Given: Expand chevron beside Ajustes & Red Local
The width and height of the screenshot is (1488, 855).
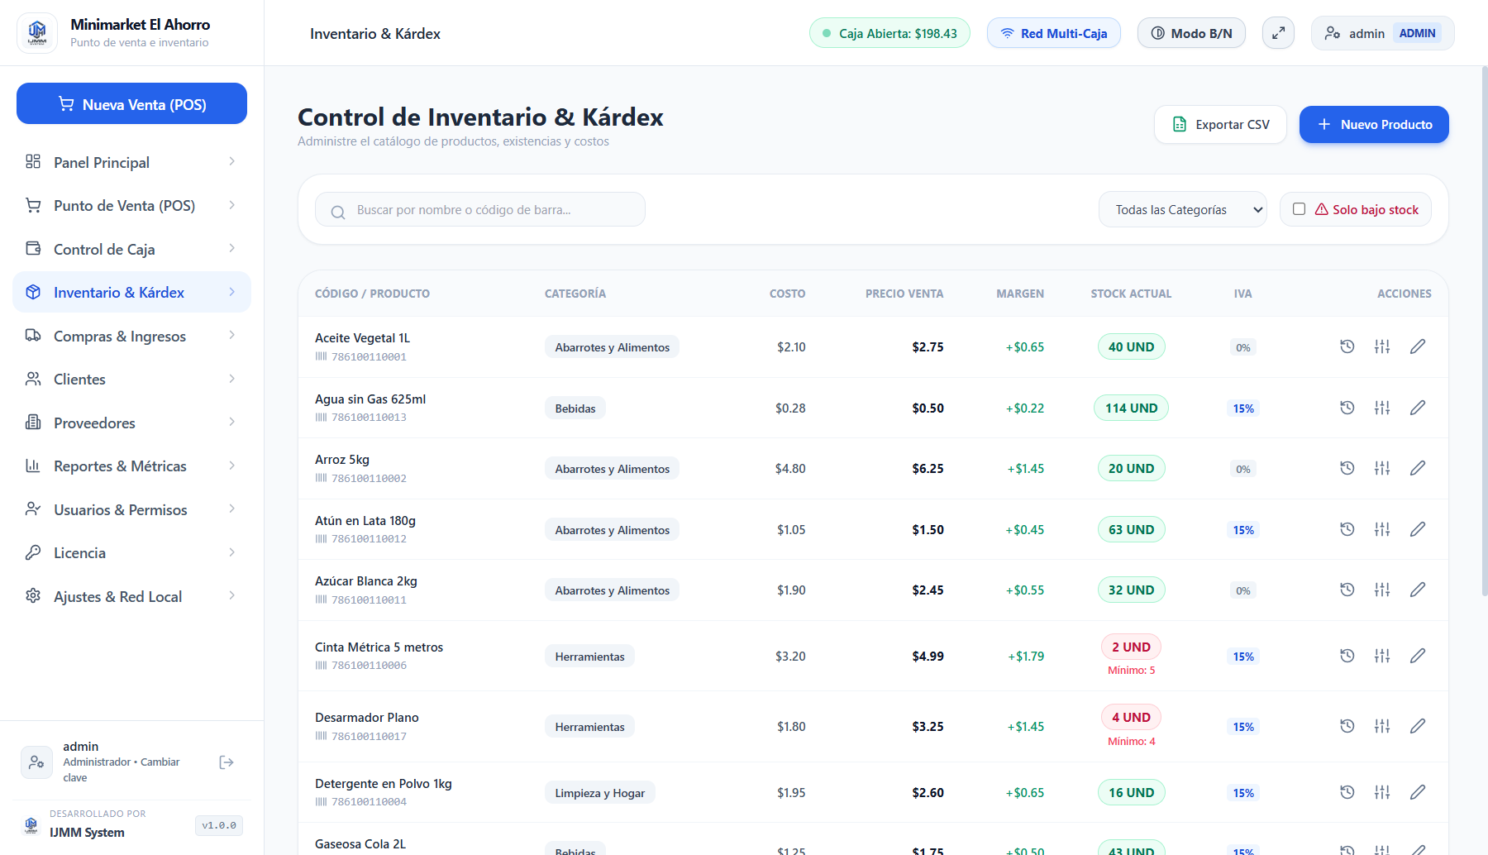Looking at the screenshot, I should pyautogui.click(x=231, y=596).
